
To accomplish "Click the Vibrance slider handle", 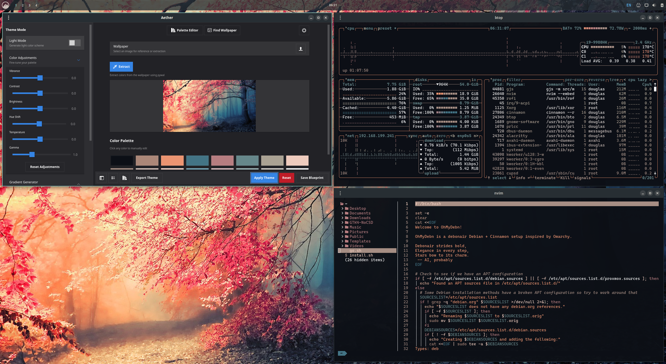I will pos(40,78).
